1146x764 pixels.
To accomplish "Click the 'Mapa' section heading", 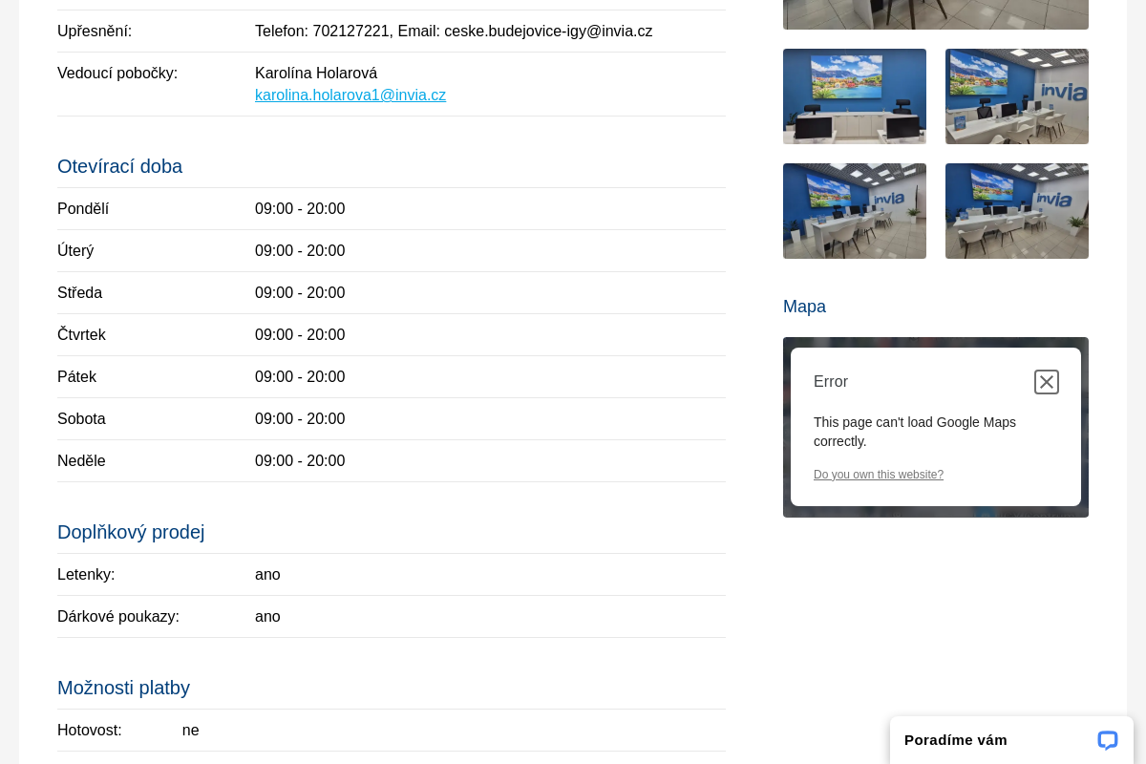I will (x=804, y=307).
